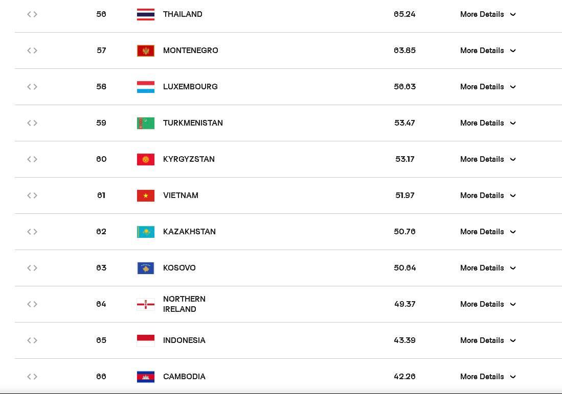Click the Luxembourg flag icon
The height and width of the screenshot is (394, 562).
click(146, 87)
